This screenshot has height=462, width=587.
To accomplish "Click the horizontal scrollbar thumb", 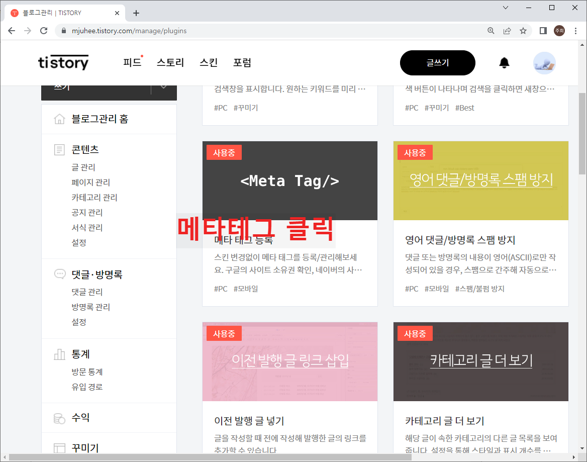I will click(x=211, y=457).
